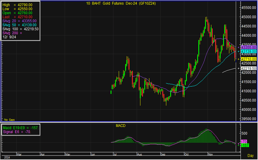Screen dimensions: 258x160
Task: Click the white arrow marker beside 42219.50
Action: coord(238,68)
